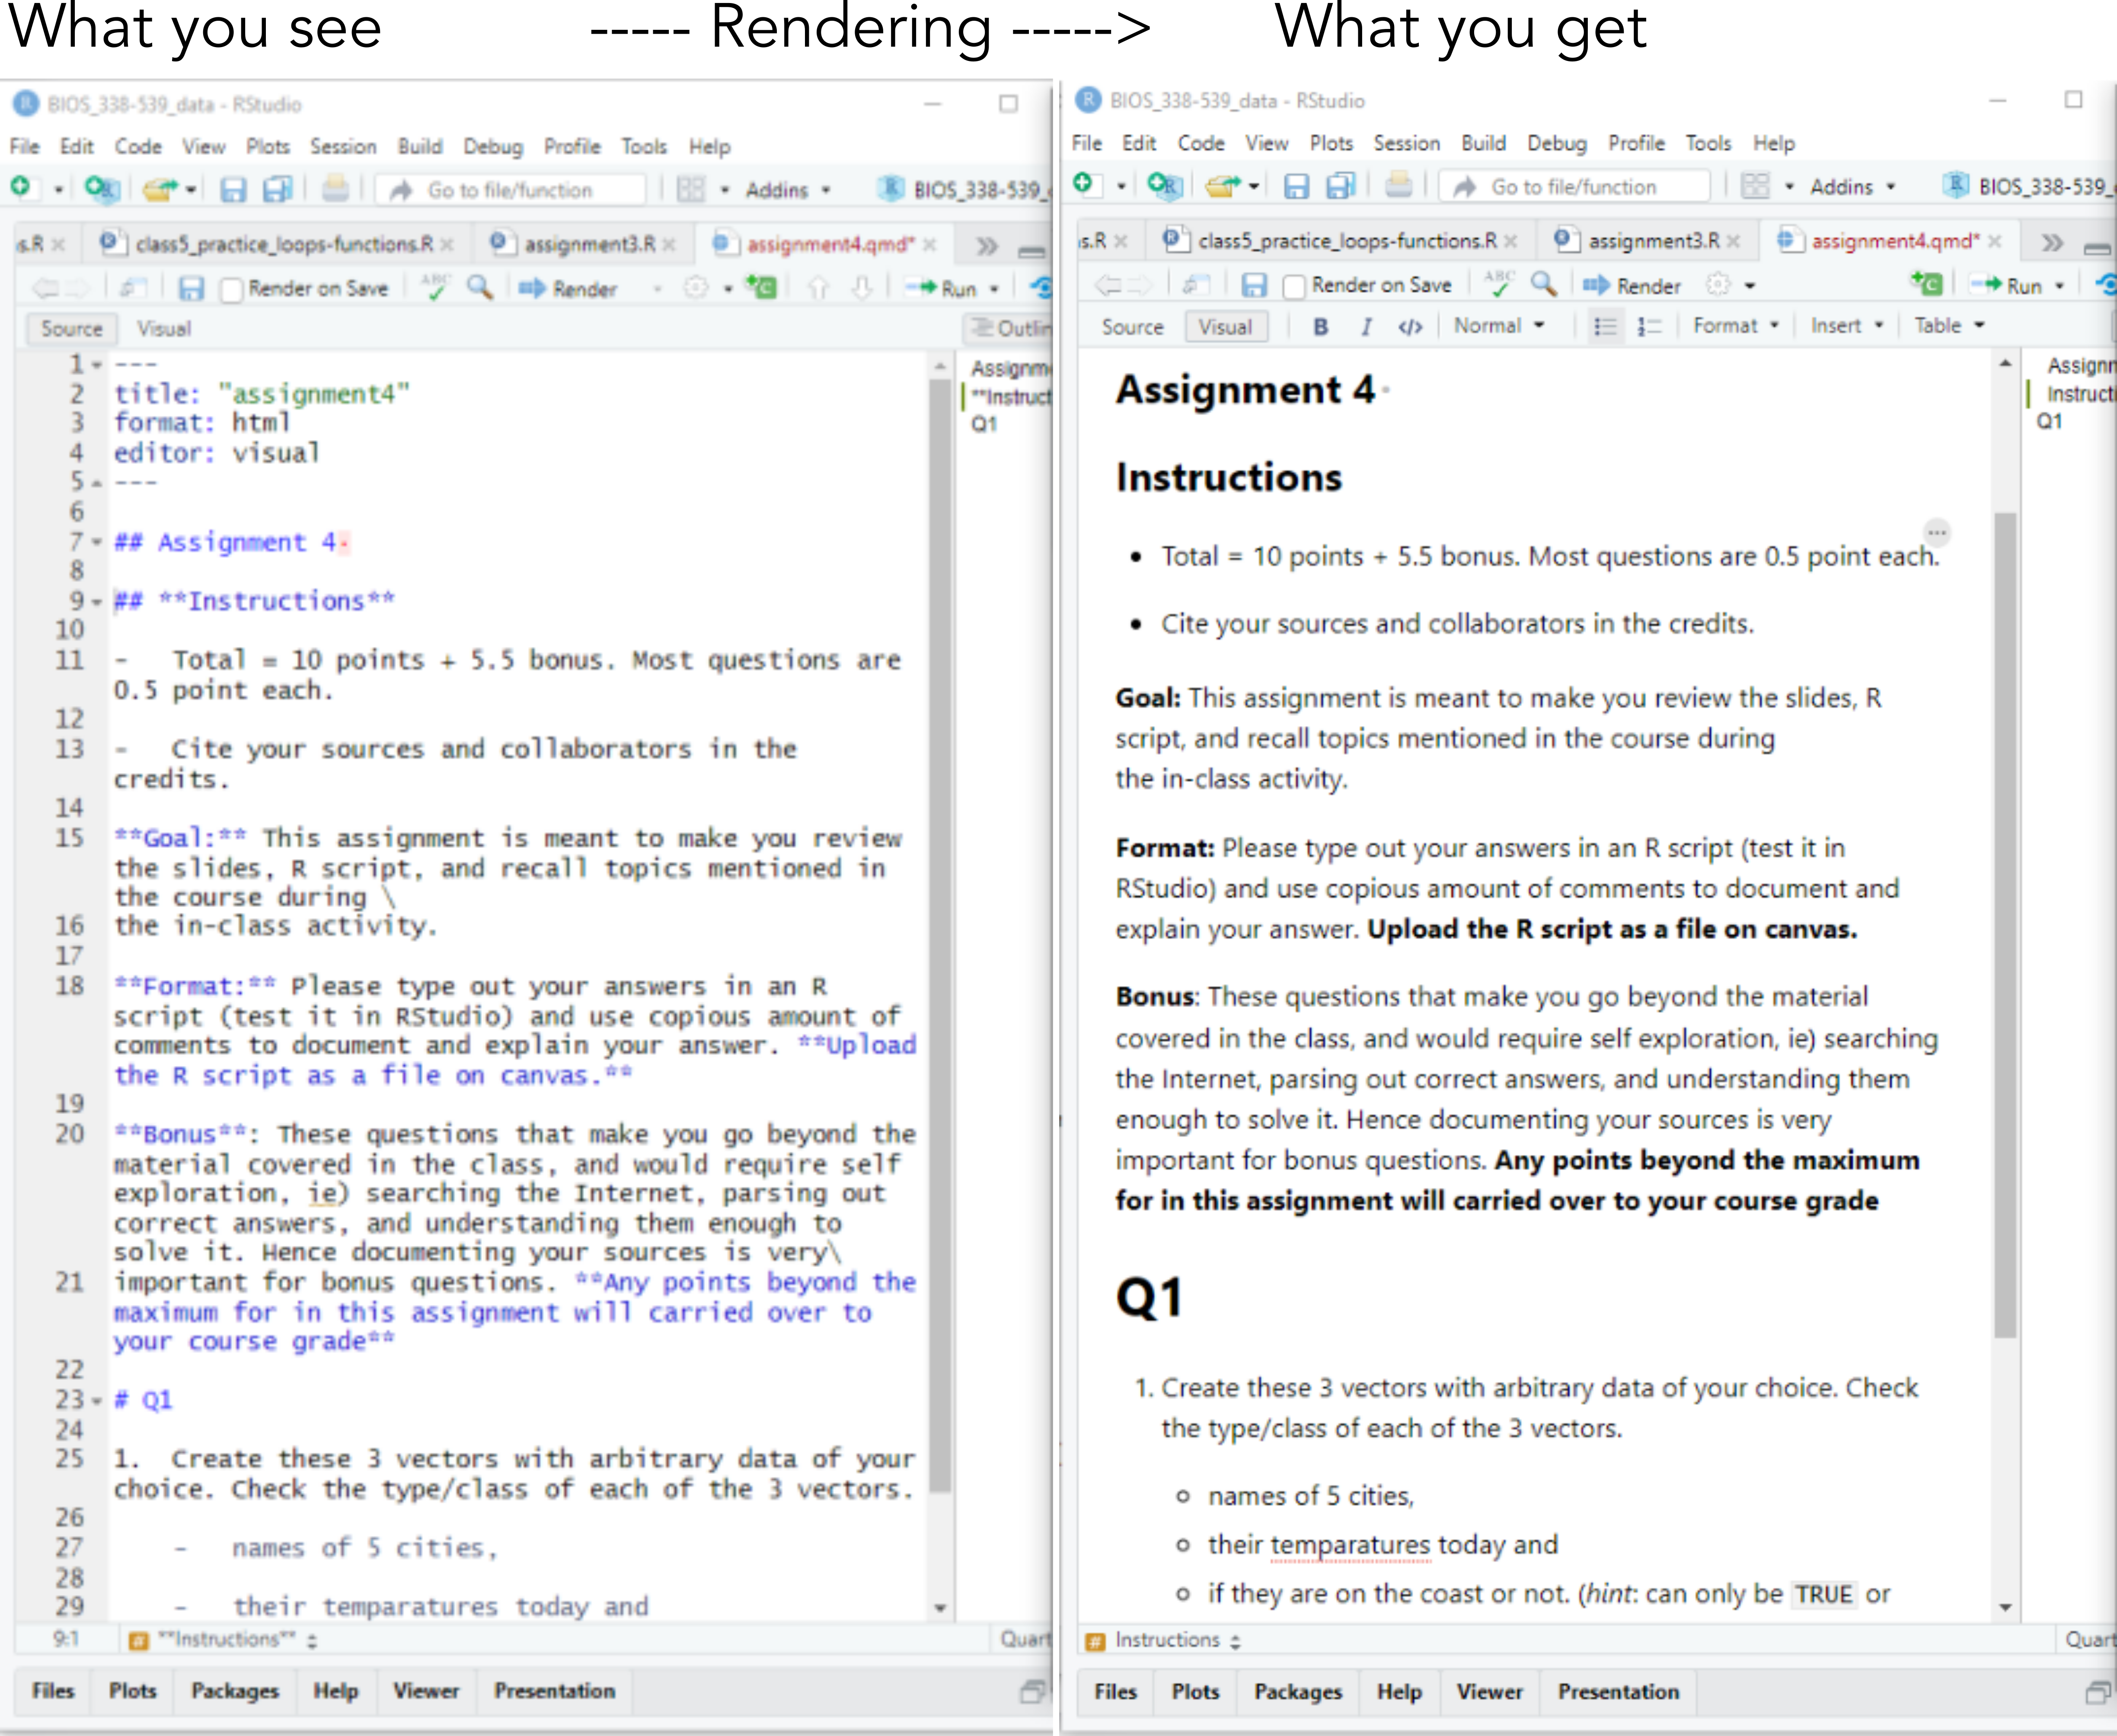Click Save all documents icon in right window
2117x1736 pixels.
tap(1340, 186)
